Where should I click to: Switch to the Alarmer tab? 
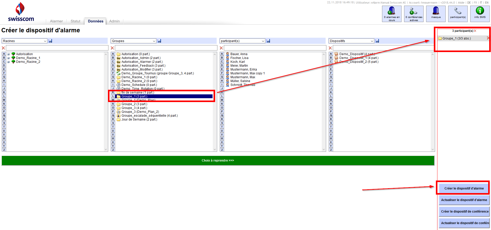[x=56, y=21]
